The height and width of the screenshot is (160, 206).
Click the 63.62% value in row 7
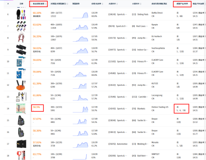37,25
